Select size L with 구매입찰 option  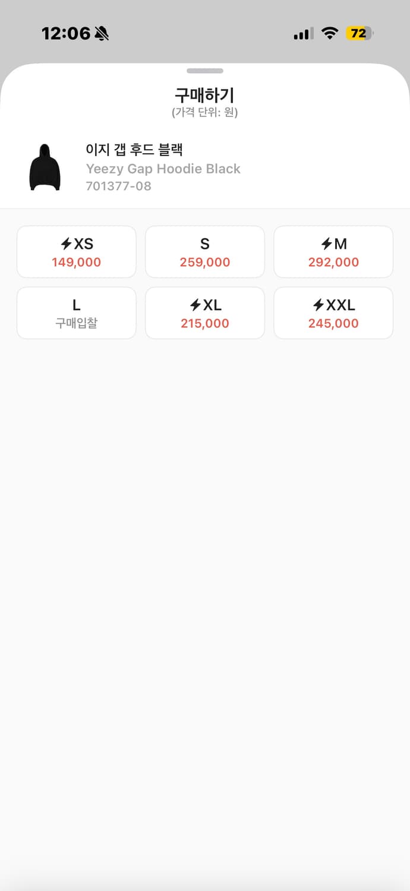(x=77, y=313)
